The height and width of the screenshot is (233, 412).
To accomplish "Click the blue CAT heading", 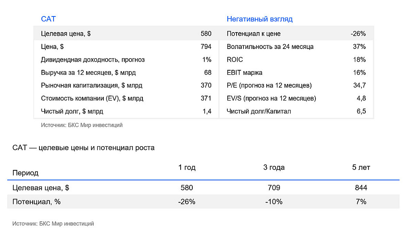I will click(x=48, y=19).
